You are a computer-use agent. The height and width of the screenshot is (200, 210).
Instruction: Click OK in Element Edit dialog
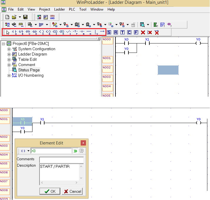pyautogui.click(x=50, y=191)
